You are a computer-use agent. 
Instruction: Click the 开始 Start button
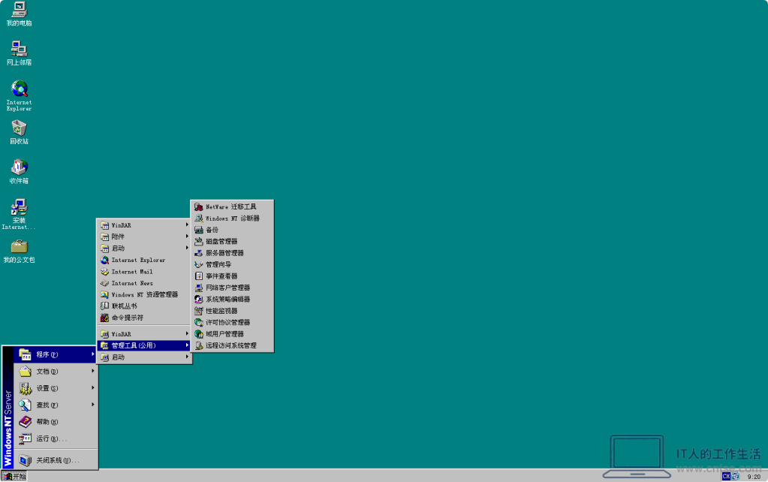[14, 476]
